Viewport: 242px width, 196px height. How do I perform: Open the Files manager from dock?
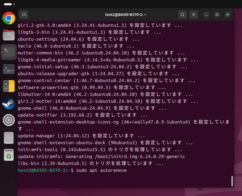click(x=9, y=35)
